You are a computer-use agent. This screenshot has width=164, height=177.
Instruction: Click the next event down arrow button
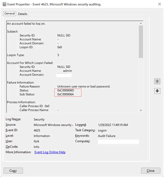tap(157, 91)
